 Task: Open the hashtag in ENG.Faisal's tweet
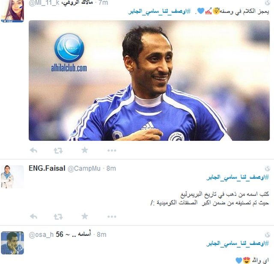(238, 177)
